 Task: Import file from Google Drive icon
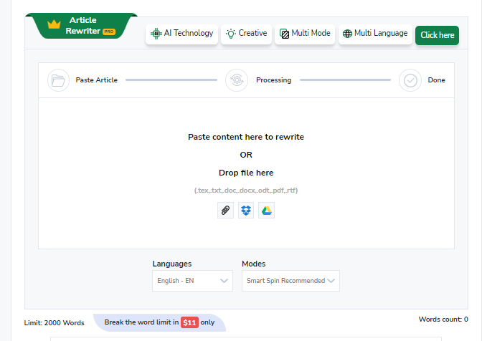pos(267,210)
